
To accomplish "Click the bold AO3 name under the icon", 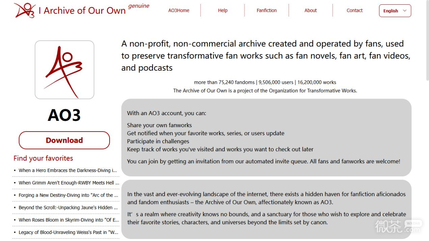I will point(64,115).
